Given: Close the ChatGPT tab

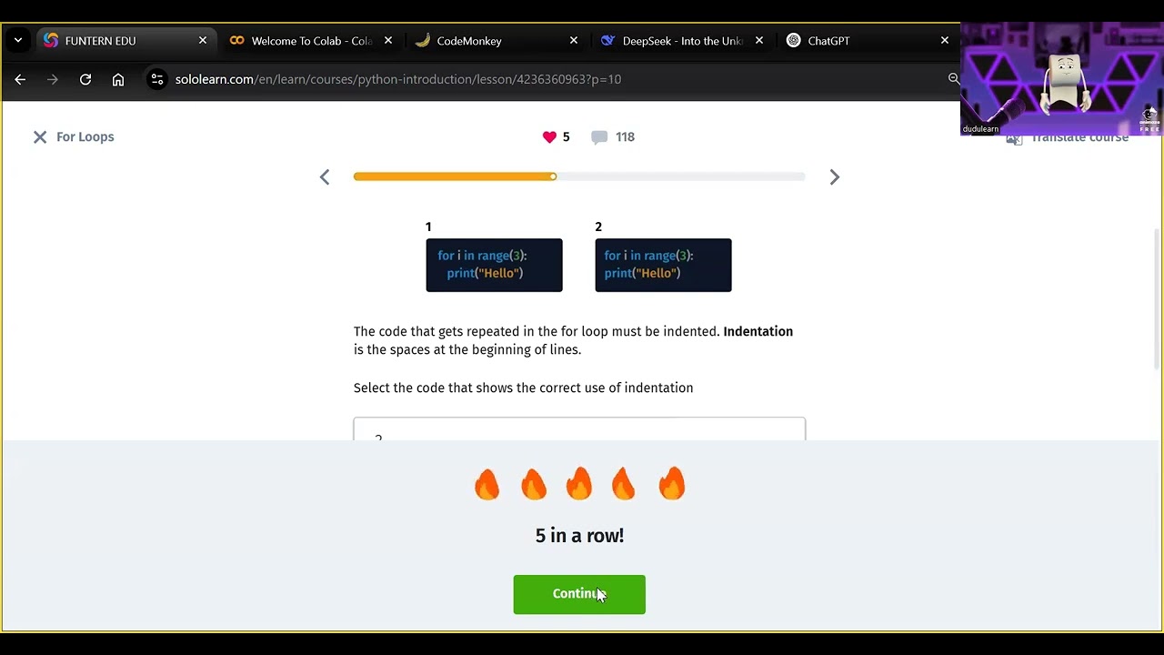Looking at the screenshot, I should tap(945, 41).
